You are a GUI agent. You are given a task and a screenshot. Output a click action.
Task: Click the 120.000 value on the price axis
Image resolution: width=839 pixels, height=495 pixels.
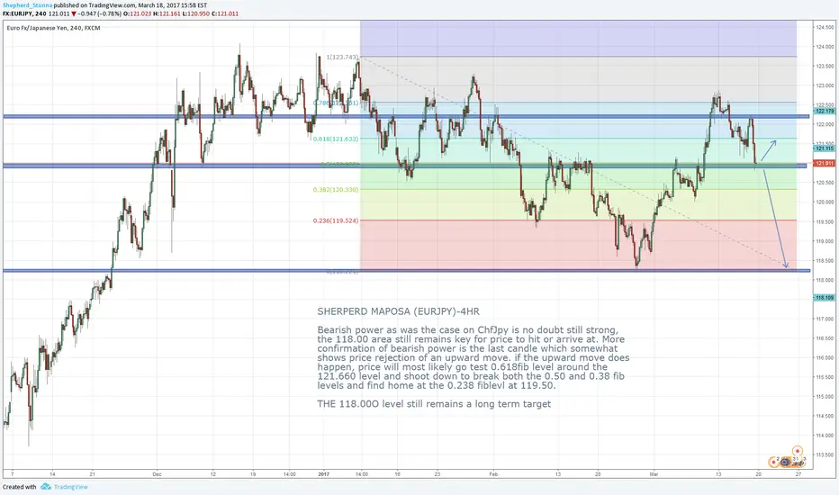pos(825,202)
